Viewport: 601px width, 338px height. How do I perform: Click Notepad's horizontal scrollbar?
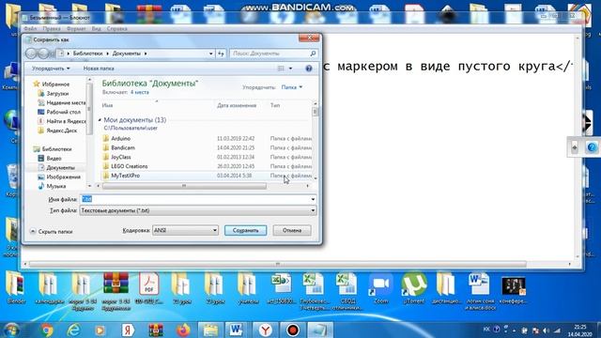278,264
